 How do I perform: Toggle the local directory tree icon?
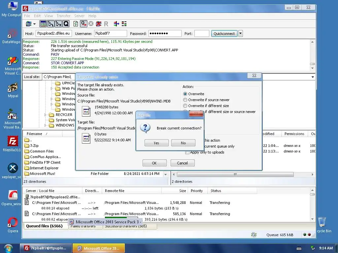pos(51,24)
